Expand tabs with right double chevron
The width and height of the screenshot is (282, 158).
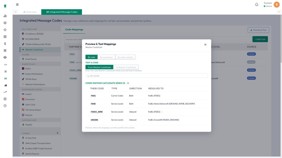279,12
